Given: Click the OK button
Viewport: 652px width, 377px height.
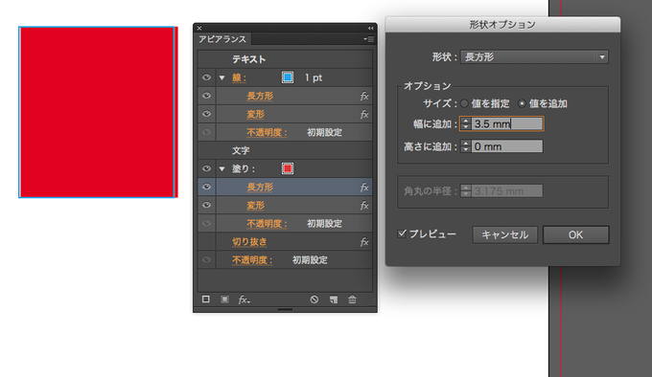Looking at the screenshot, I should tap(576, 234).
